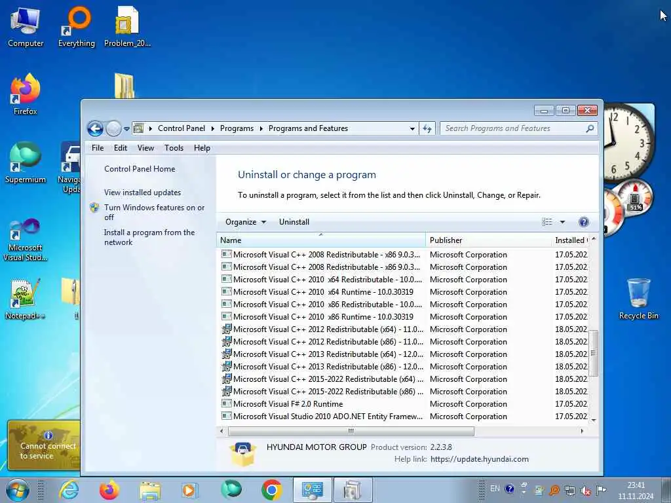The height and width of the screenshot is (503, 671).
Task: Click vertical scrollbar down arrow
Action: pyautogui.click(x=594, y=421)
